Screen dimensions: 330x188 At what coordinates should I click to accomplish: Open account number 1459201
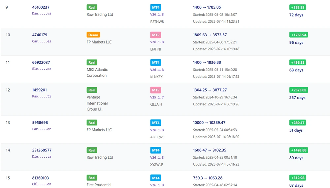pyautogui.click(x=40, y=90)
